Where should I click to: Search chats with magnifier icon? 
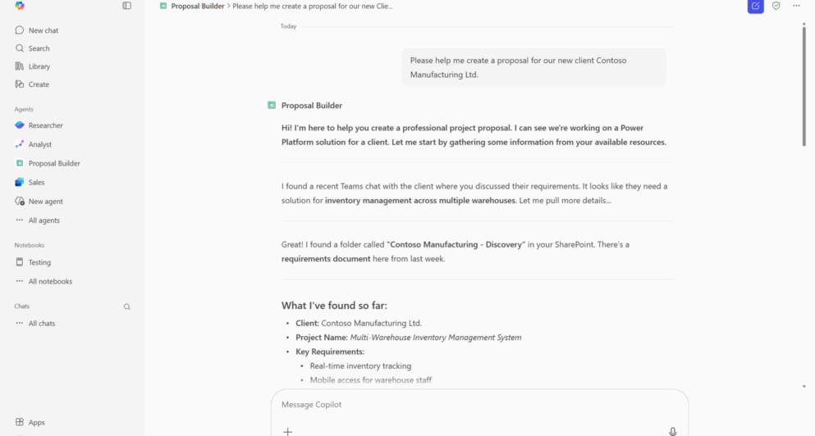coord(127,307)
